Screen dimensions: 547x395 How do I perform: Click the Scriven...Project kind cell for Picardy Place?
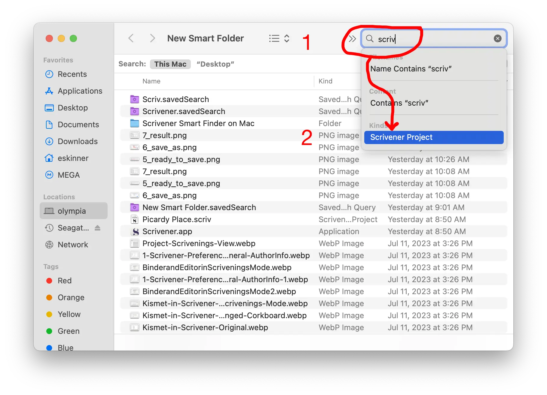pos(348,219)
